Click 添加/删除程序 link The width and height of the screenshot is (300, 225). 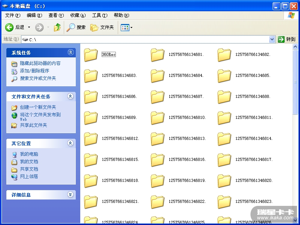tap(34, 71)
